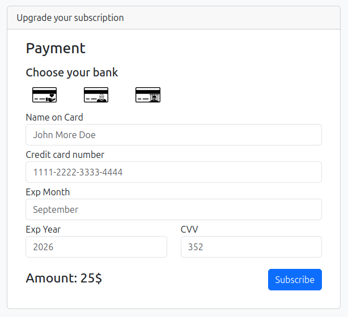Click the "Exp Year" label text
348x317 pixels.
click(43, 229)
